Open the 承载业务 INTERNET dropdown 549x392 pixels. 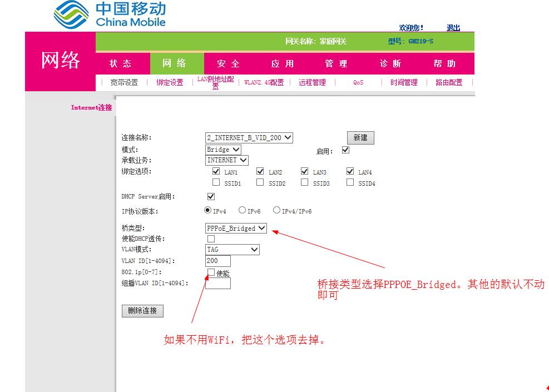(x=226, y=160)
